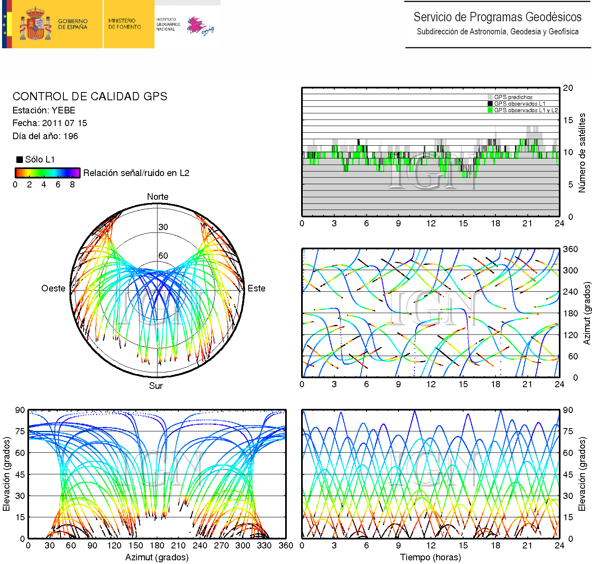Click the Servicio de Programas Geodésicos heading
This screenshot has width=592, height=564.
497,17
